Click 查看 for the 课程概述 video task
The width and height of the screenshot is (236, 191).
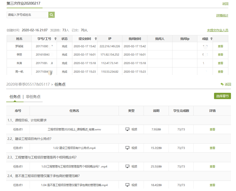[212, 129]
